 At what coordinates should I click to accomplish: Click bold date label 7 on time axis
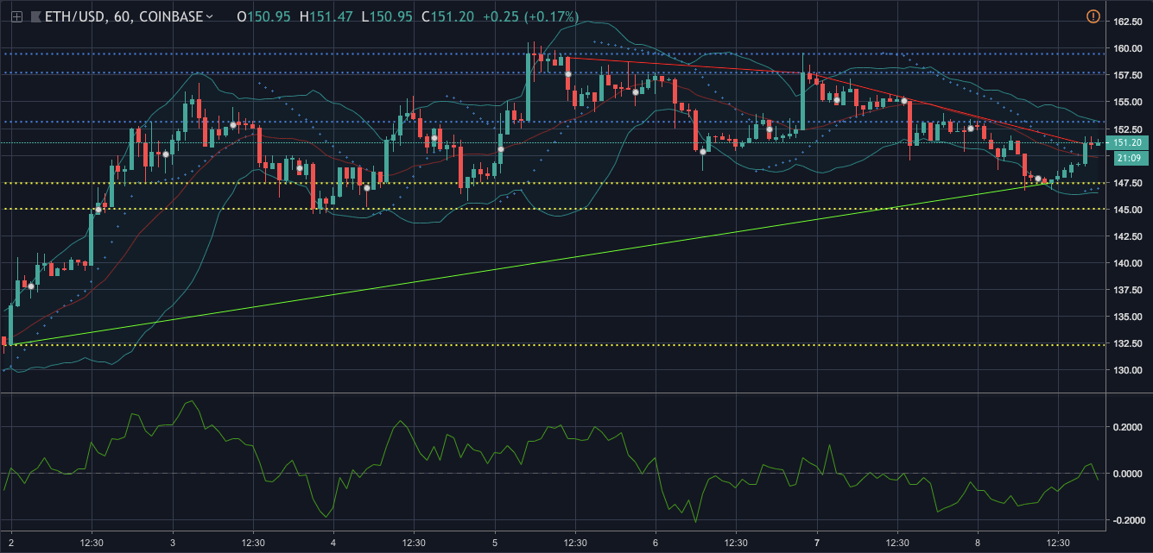[817, 543]
